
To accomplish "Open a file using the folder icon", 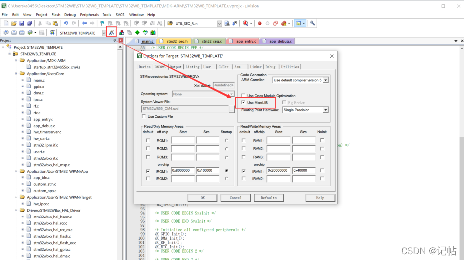I will [14, 23].
